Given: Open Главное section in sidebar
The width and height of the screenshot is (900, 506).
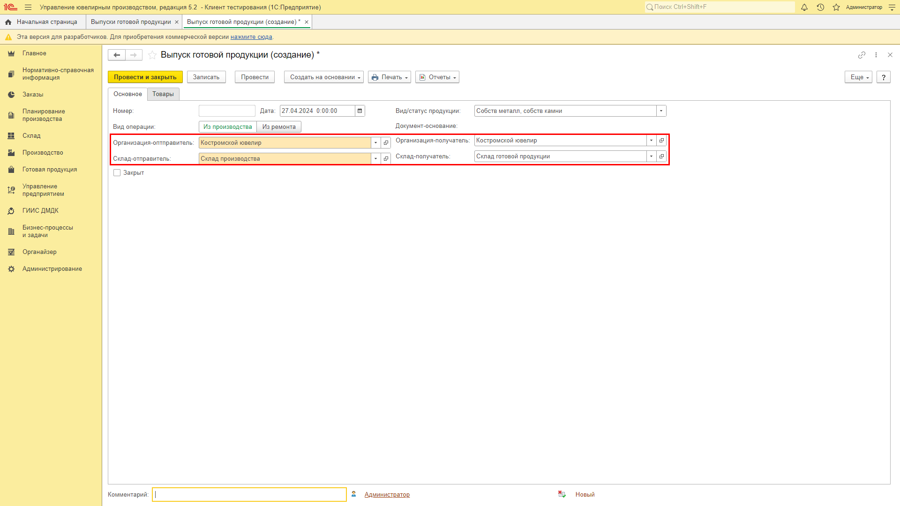Looking at the screenshot, I should click(x=51, y=53).
